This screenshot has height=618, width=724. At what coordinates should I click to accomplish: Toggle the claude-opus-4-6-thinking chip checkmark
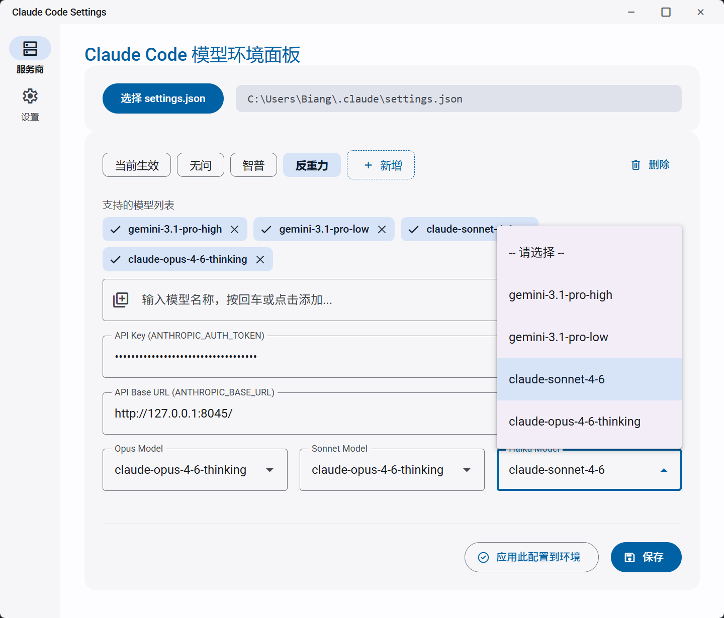click(116, 259)
